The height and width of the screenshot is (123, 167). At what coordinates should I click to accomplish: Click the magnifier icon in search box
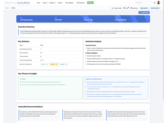tap(137, 3)
